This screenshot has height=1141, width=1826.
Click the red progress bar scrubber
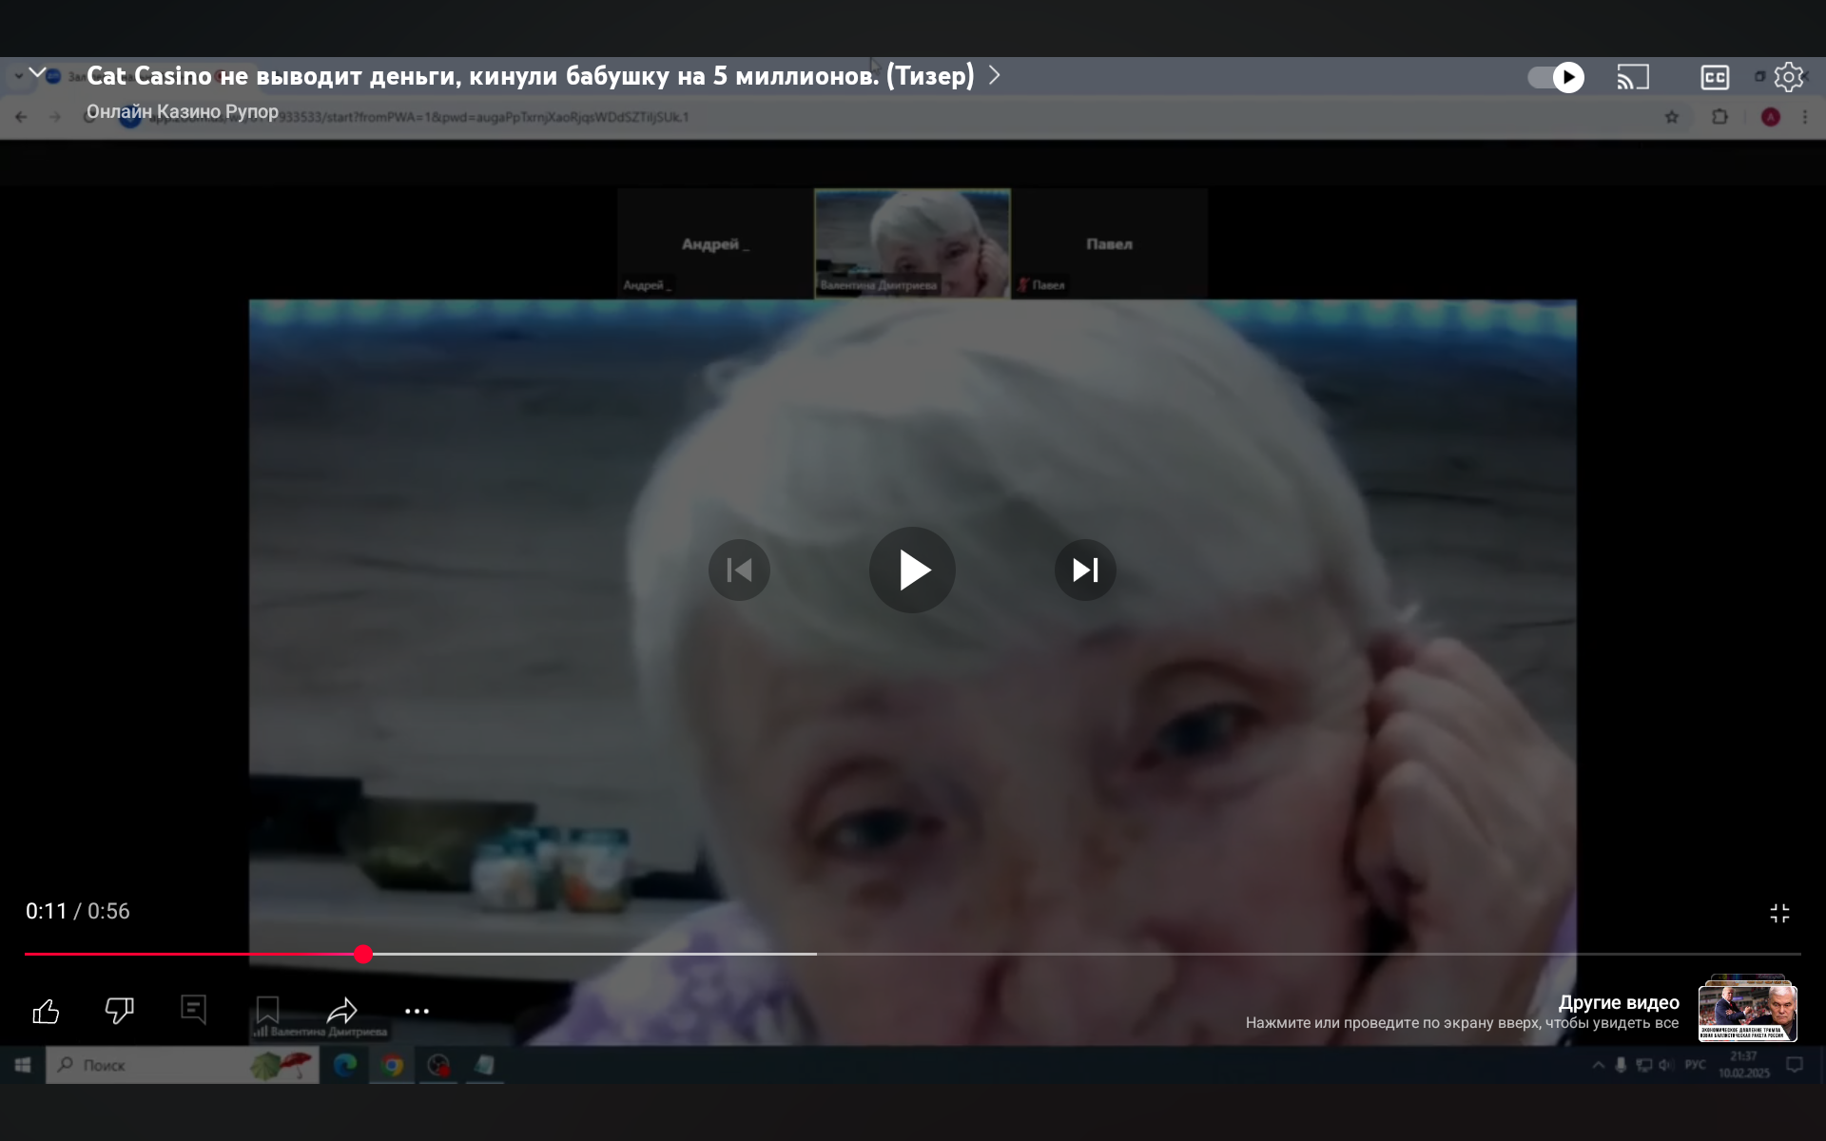click(x=363, y=954)
